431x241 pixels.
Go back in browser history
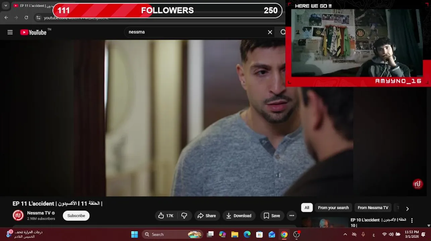point(6,18)
